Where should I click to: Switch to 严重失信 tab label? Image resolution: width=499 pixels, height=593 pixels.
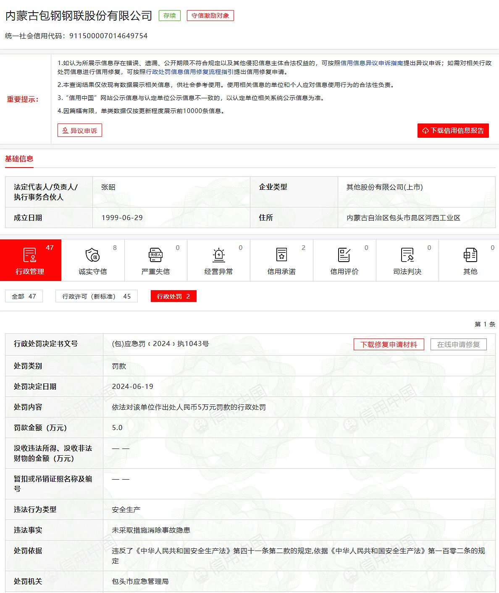coord(155,271)
